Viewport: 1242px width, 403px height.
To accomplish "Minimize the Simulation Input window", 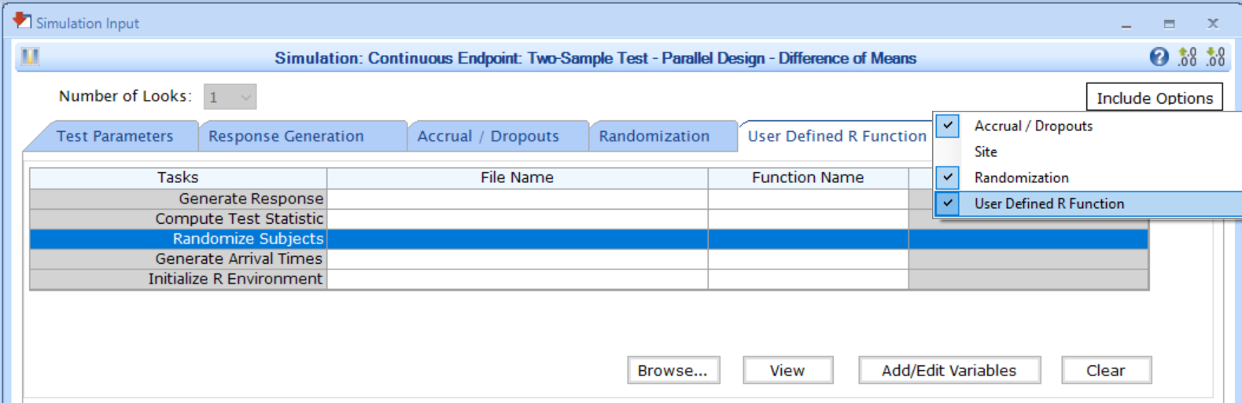I will 1126,24.
